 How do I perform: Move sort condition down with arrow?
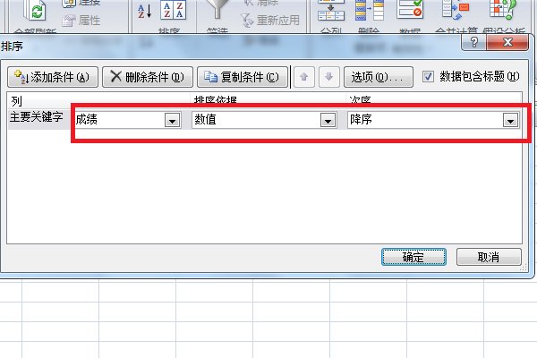pyautogui.click(x=329, y=77)
